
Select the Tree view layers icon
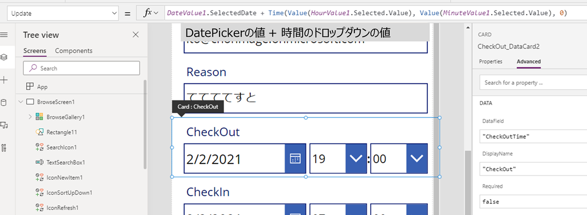tap(4, 57)
